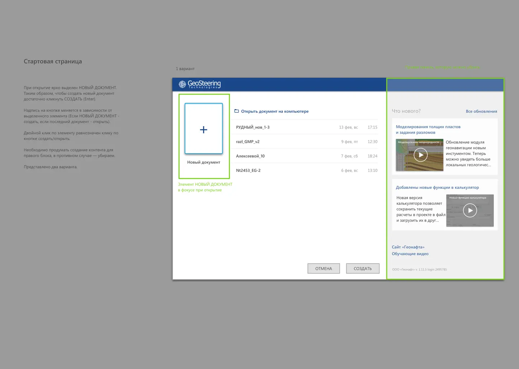The image size is (519, 369).
Task: Open 'Добавлены новые функции в калькулятор' title
Action: [437, 187]
